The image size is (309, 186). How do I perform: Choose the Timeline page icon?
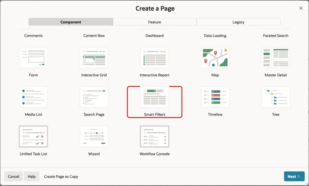click(215, 97)
